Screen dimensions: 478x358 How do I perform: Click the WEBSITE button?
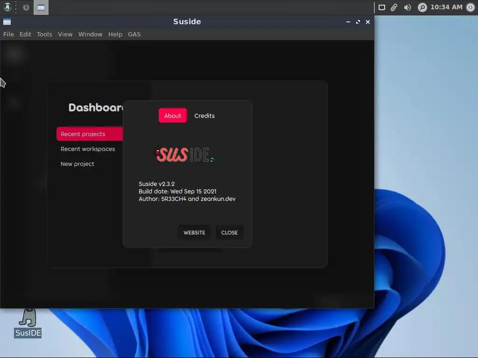coord(194,233)
